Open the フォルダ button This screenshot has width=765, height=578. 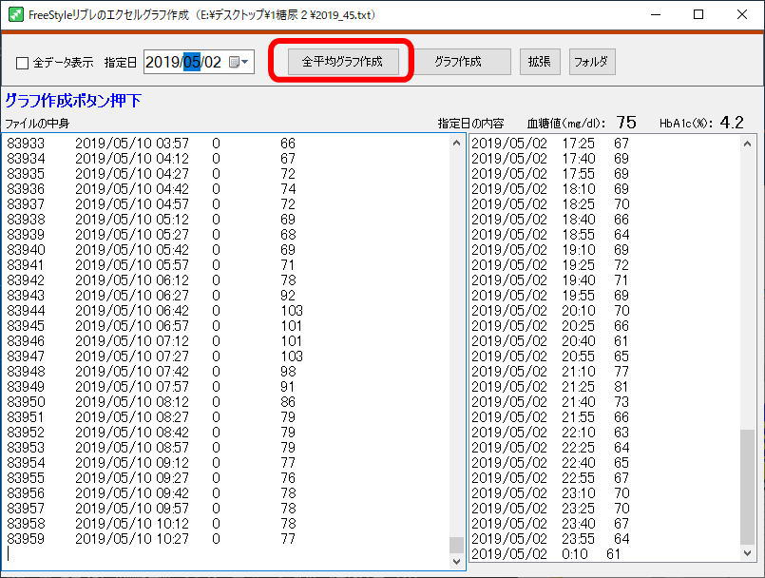pyautogui.click(x=592, y=62)
